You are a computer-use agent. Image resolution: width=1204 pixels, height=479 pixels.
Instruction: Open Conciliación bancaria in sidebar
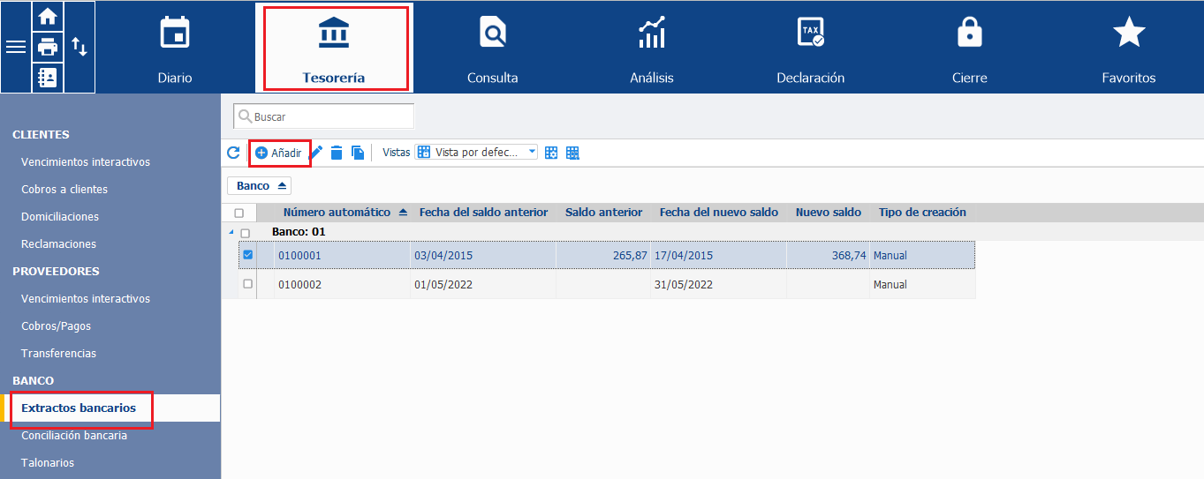pyautogui.click(x=74, y=435)
